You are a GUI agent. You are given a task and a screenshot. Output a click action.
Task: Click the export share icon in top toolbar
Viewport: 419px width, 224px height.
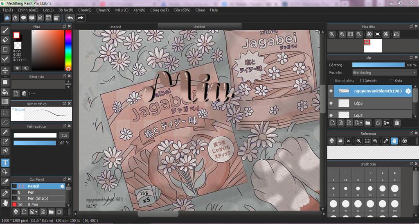(x=15, y=18)
